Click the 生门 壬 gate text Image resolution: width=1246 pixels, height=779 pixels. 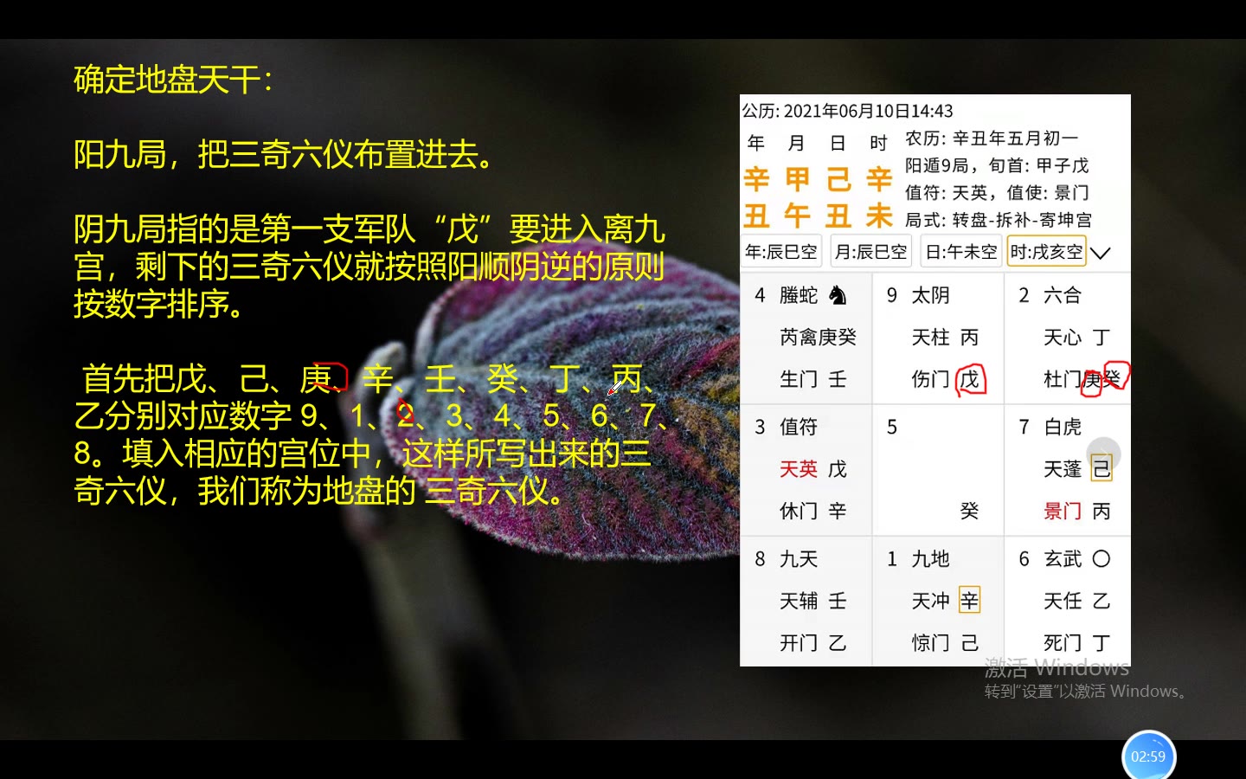[x=813, y=379]
